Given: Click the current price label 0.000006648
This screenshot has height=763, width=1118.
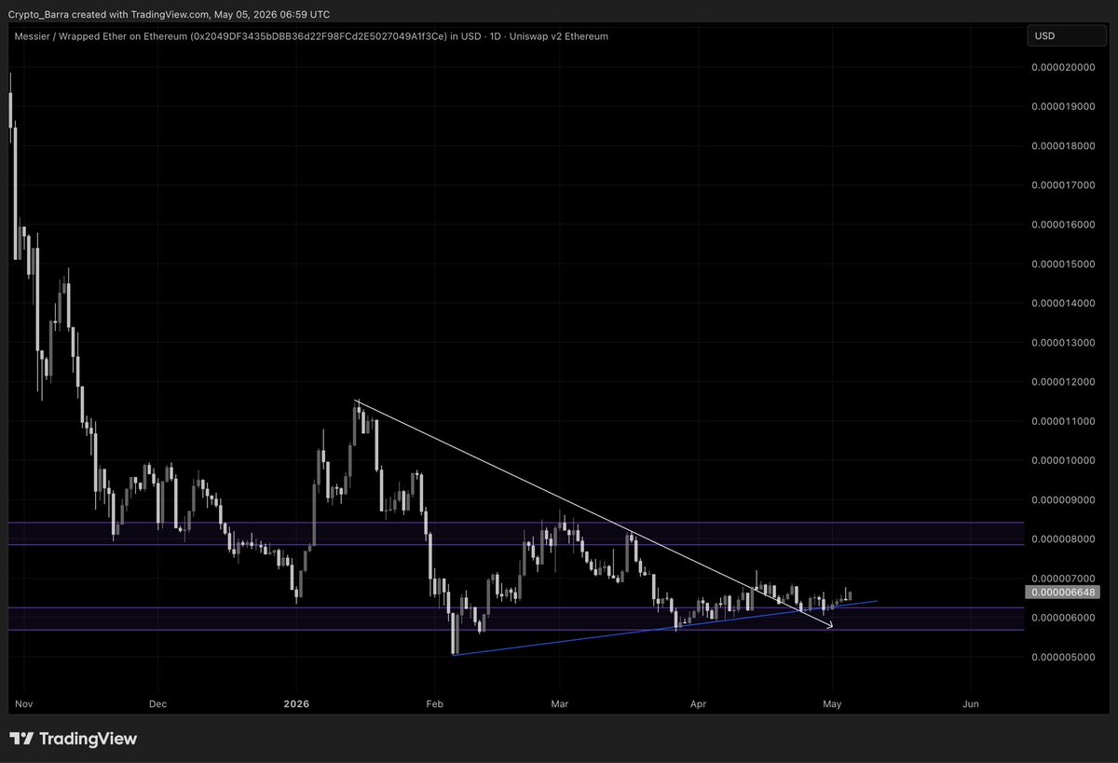Looking at the screenshot, I should pyautogui.click(x=1062, y=592).
